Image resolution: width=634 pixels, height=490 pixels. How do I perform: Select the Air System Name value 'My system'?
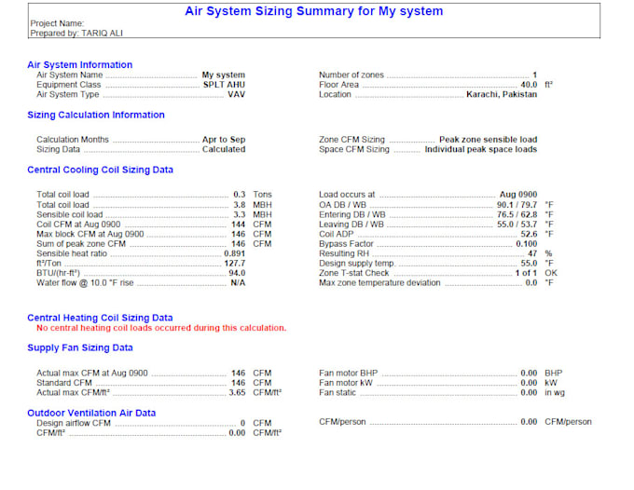click(224, 75)
